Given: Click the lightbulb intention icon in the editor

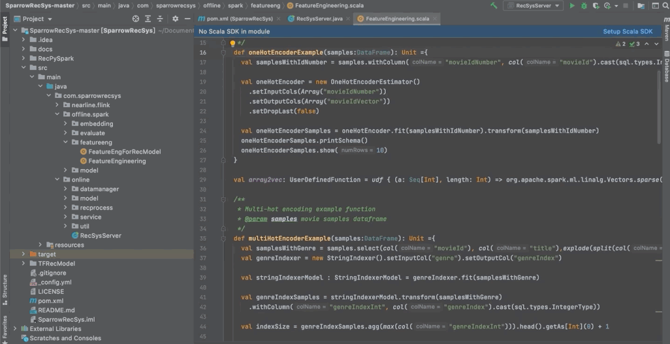Looking at the screenshot, I should click(233, 43).
